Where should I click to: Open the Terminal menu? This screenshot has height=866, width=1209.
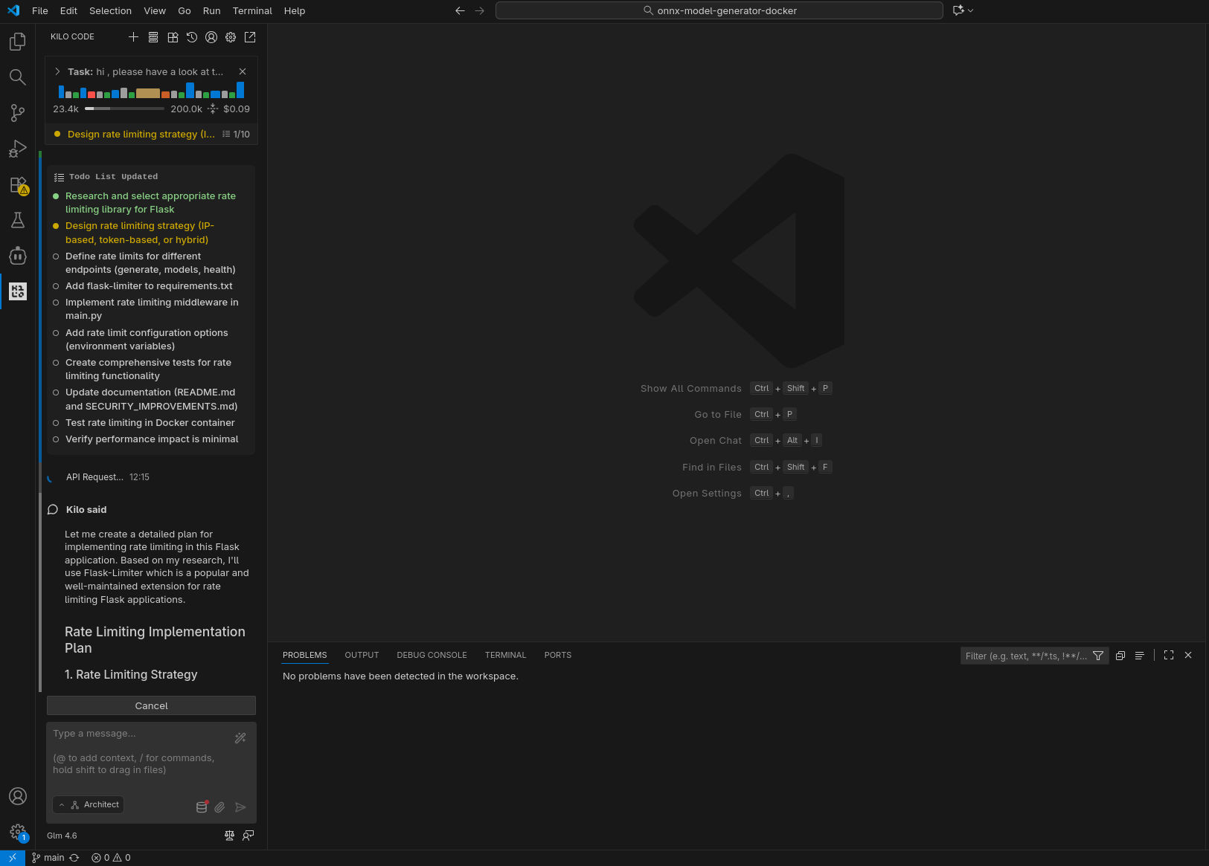click(x=252, y=11)
